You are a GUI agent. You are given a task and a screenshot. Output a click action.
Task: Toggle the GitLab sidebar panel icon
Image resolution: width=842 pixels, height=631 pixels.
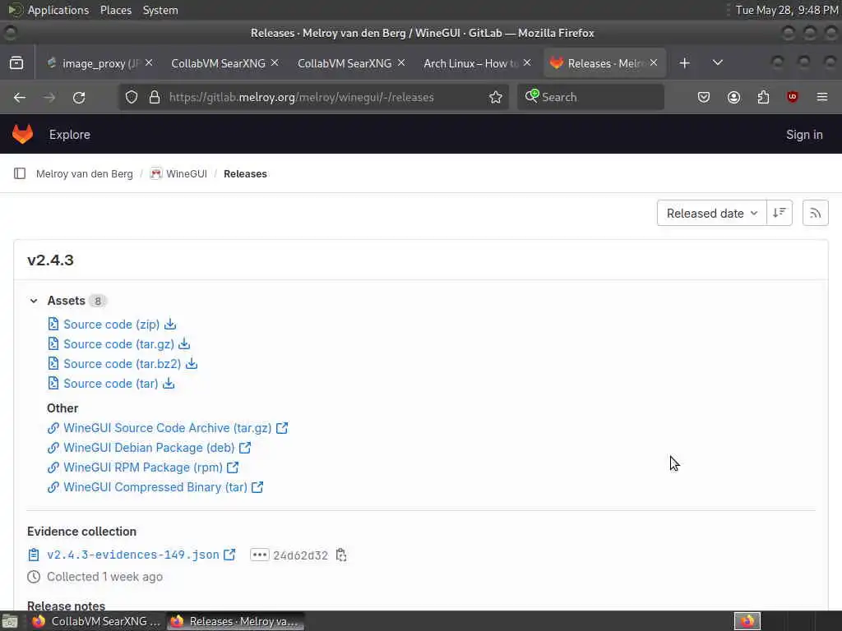pyautogui.click(x=20, y=173)
